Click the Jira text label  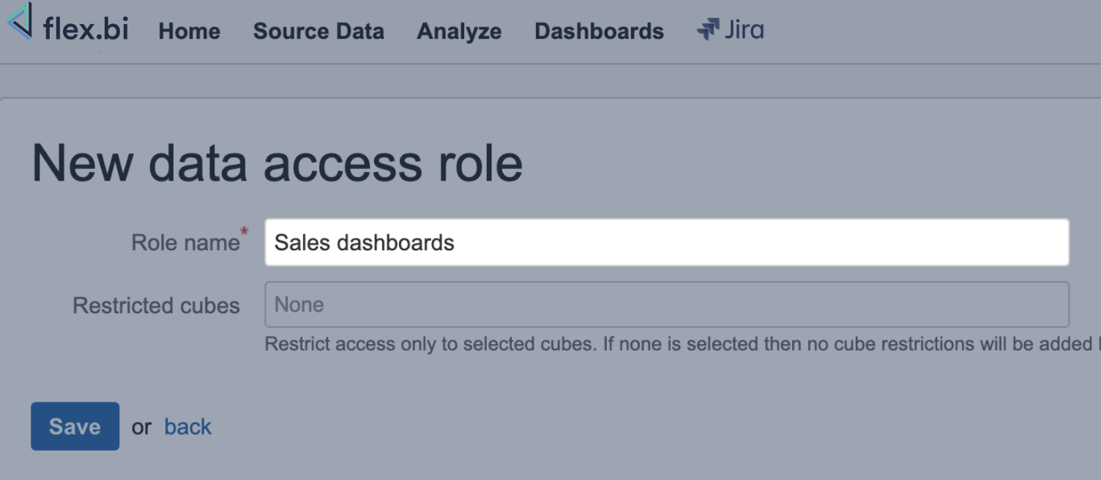744,30
